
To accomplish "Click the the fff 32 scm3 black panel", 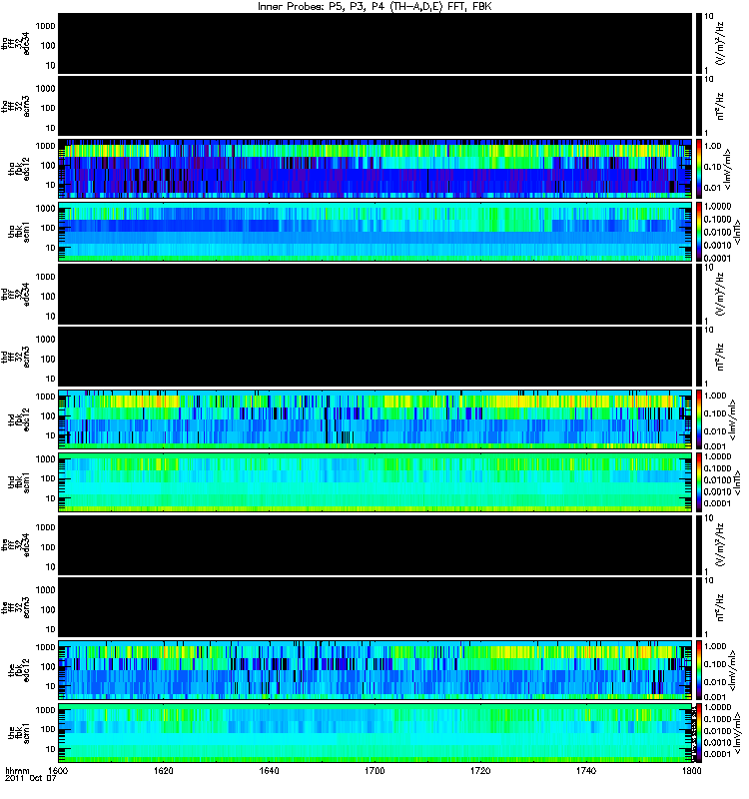I will (x=375, y=608).
